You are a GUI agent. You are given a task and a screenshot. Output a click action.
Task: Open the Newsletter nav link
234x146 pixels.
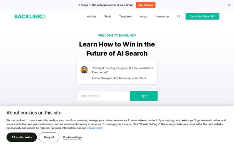(x=162, y=17)
